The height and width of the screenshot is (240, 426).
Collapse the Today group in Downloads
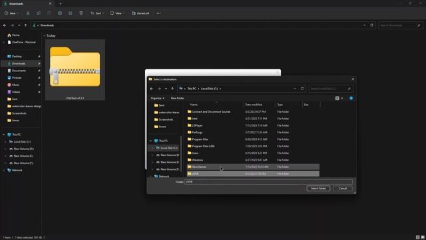pos(45,35)
